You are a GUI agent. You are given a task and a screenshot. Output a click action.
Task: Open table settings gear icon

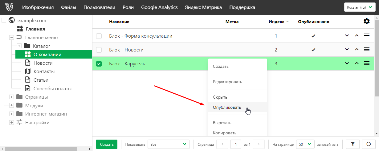pos(366,21)
